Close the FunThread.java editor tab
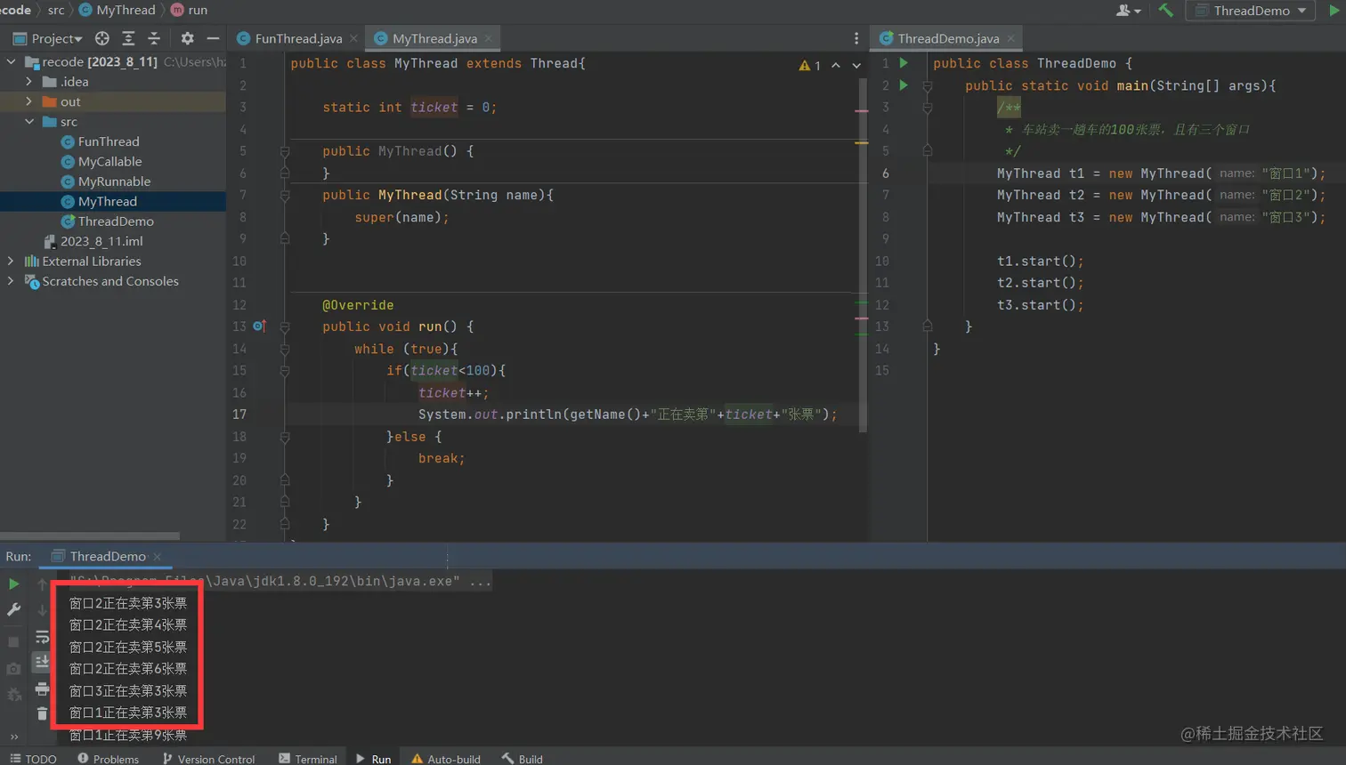 (353, 38)
